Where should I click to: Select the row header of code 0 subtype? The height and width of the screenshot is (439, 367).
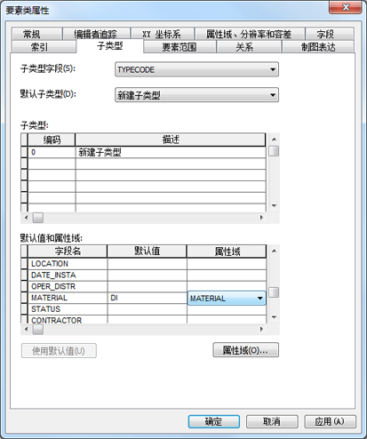(x=24, y=152)
